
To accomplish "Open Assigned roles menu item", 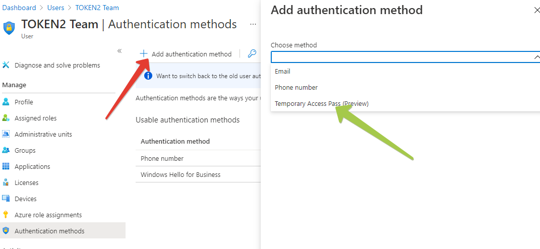I will [x=35, y=118].
